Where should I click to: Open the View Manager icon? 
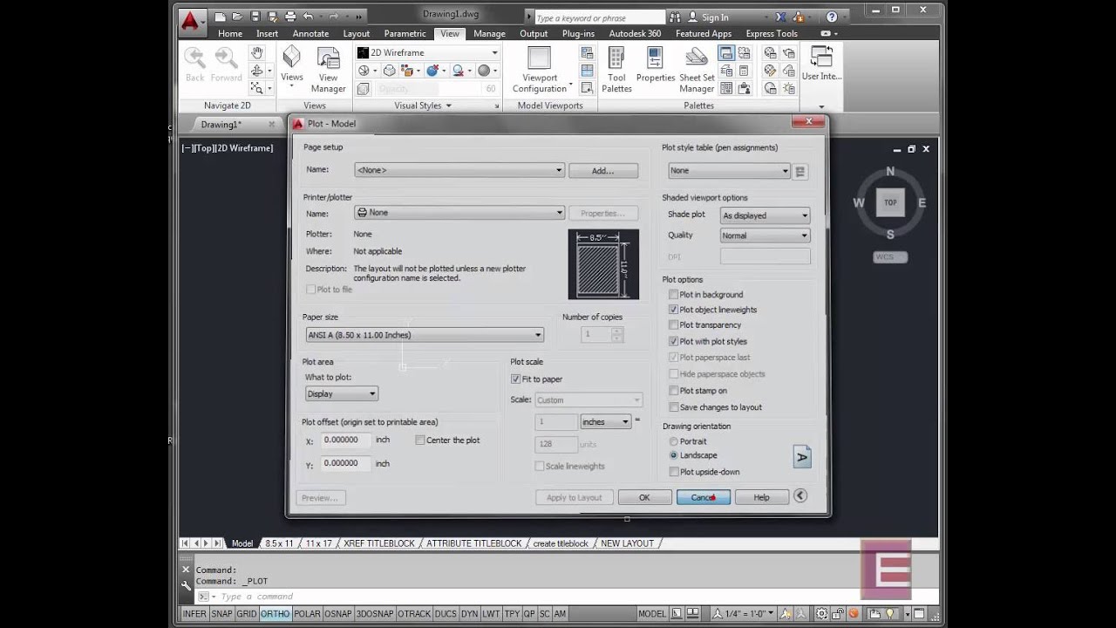328,70
